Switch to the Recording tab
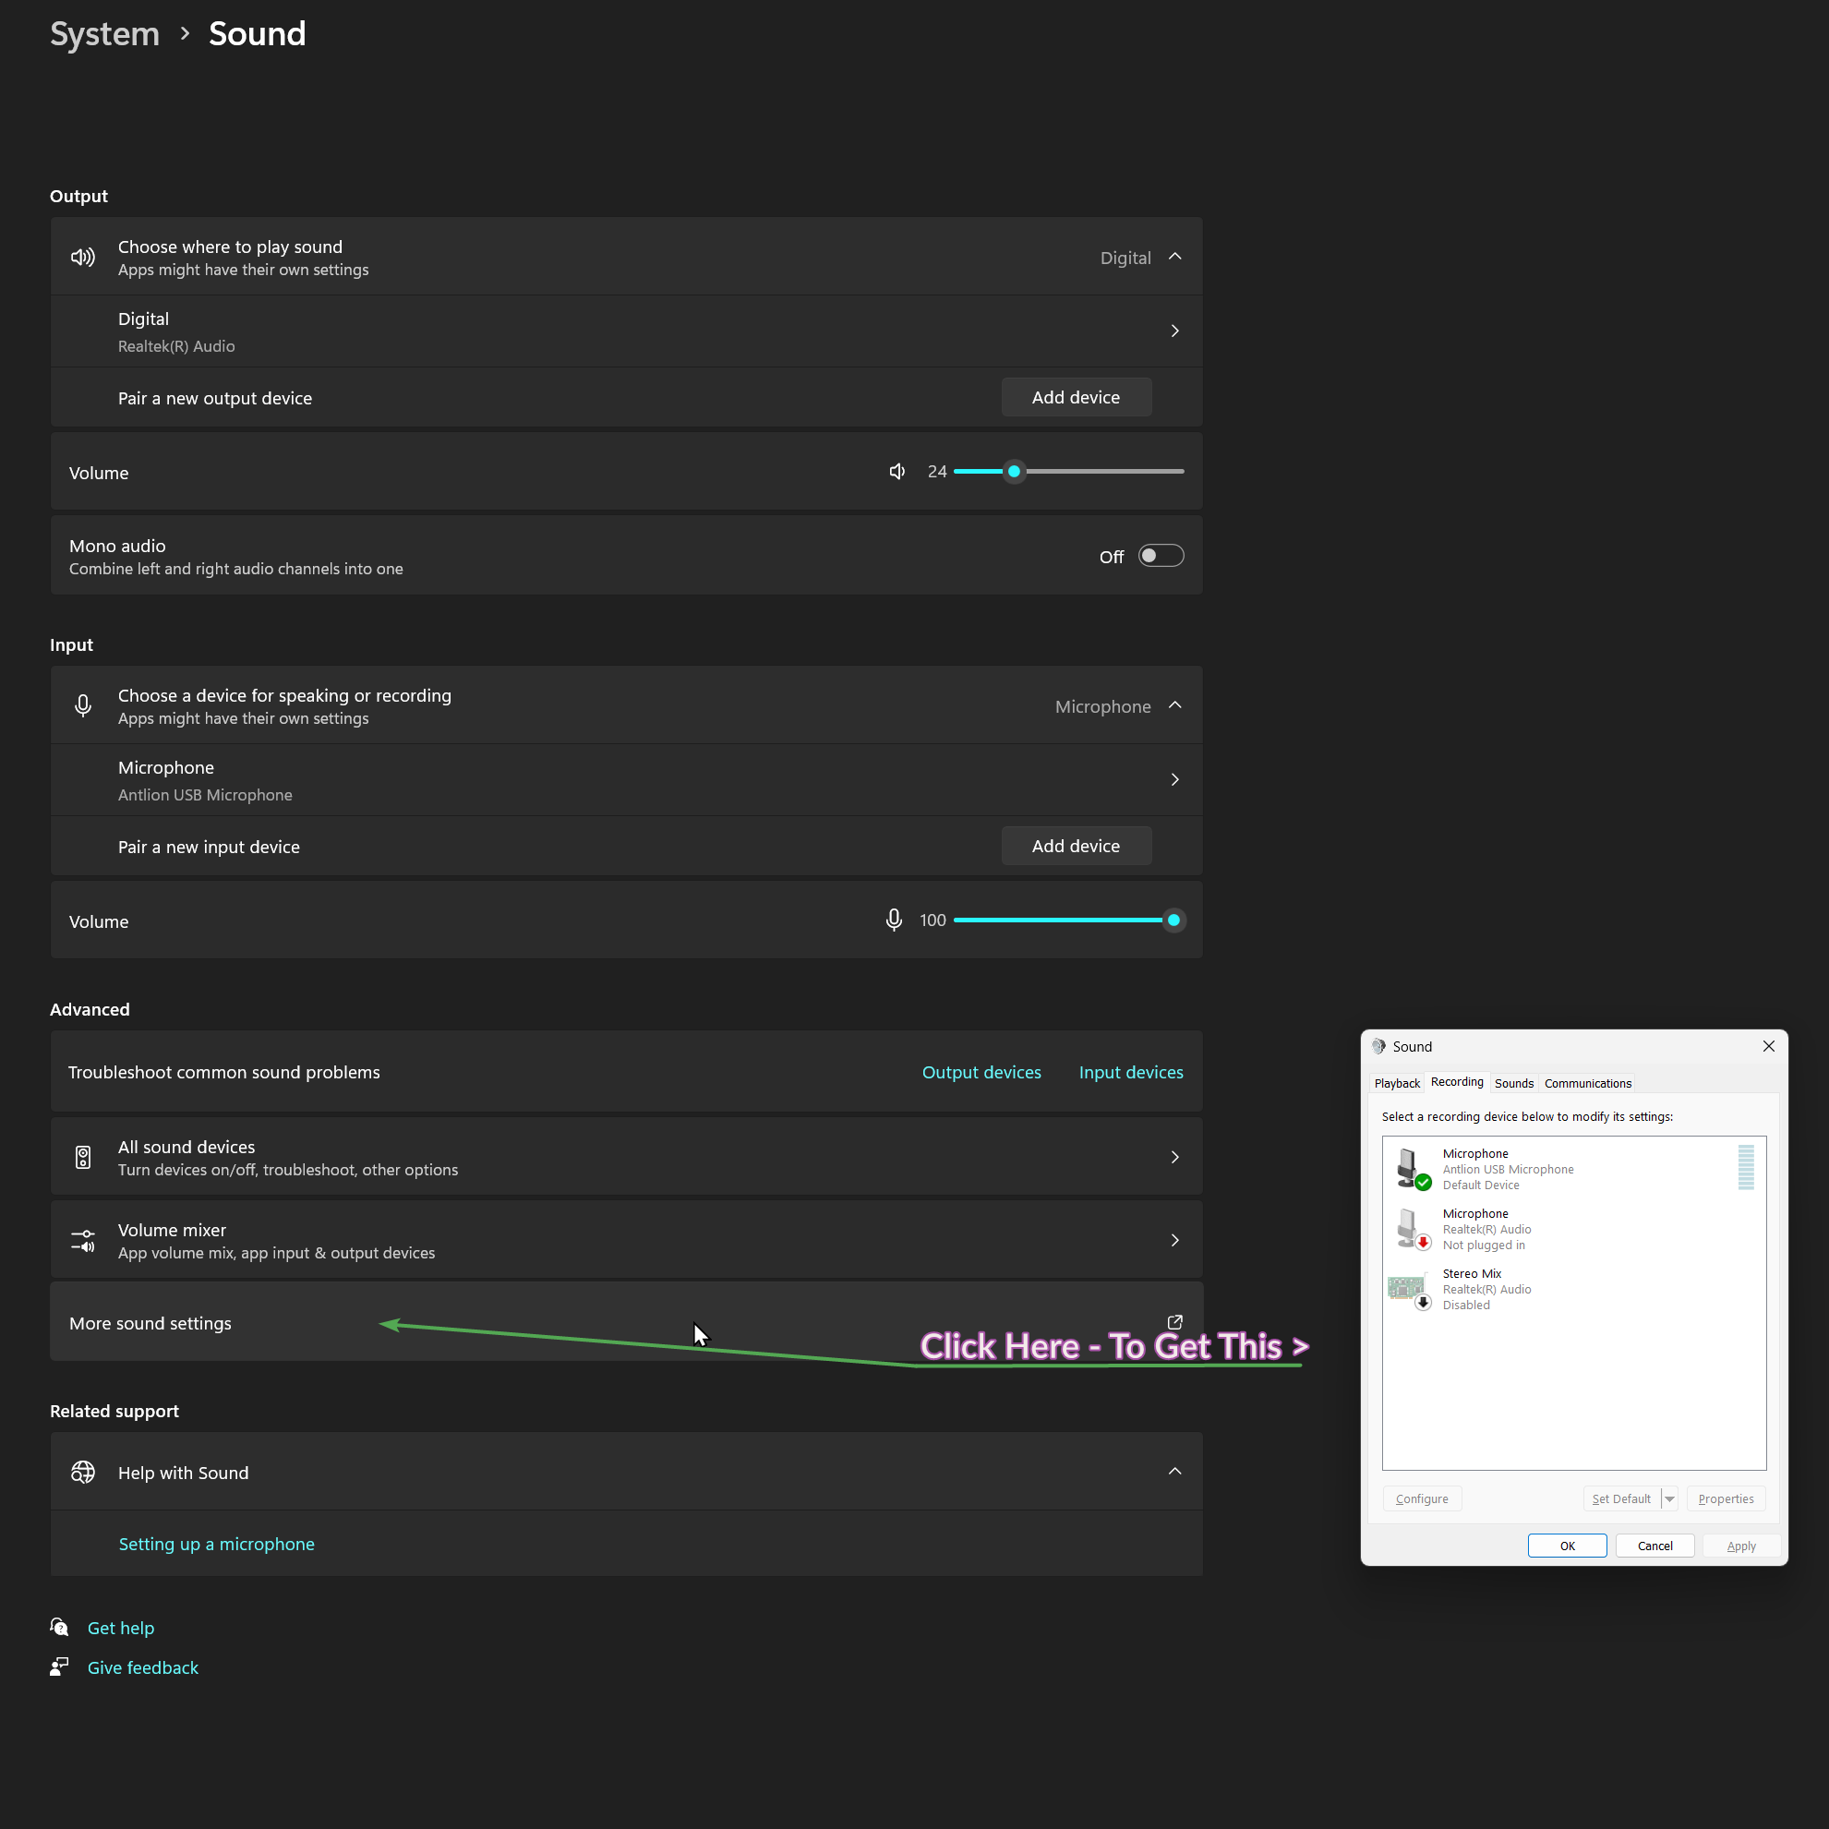The height and width of the screenshot is (1829, 1829). [1457, 1082]
